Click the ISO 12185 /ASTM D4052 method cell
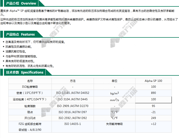This screenshot has height=138, width=179. pyautogui.click(x=73, y=93)
